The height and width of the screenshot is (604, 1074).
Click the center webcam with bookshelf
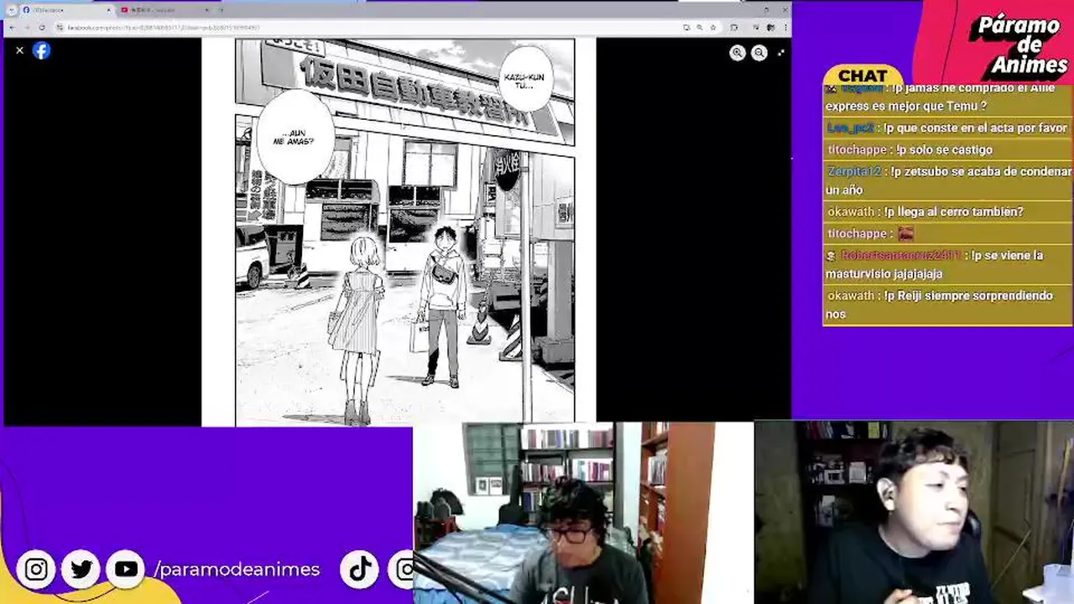(583, 513)
